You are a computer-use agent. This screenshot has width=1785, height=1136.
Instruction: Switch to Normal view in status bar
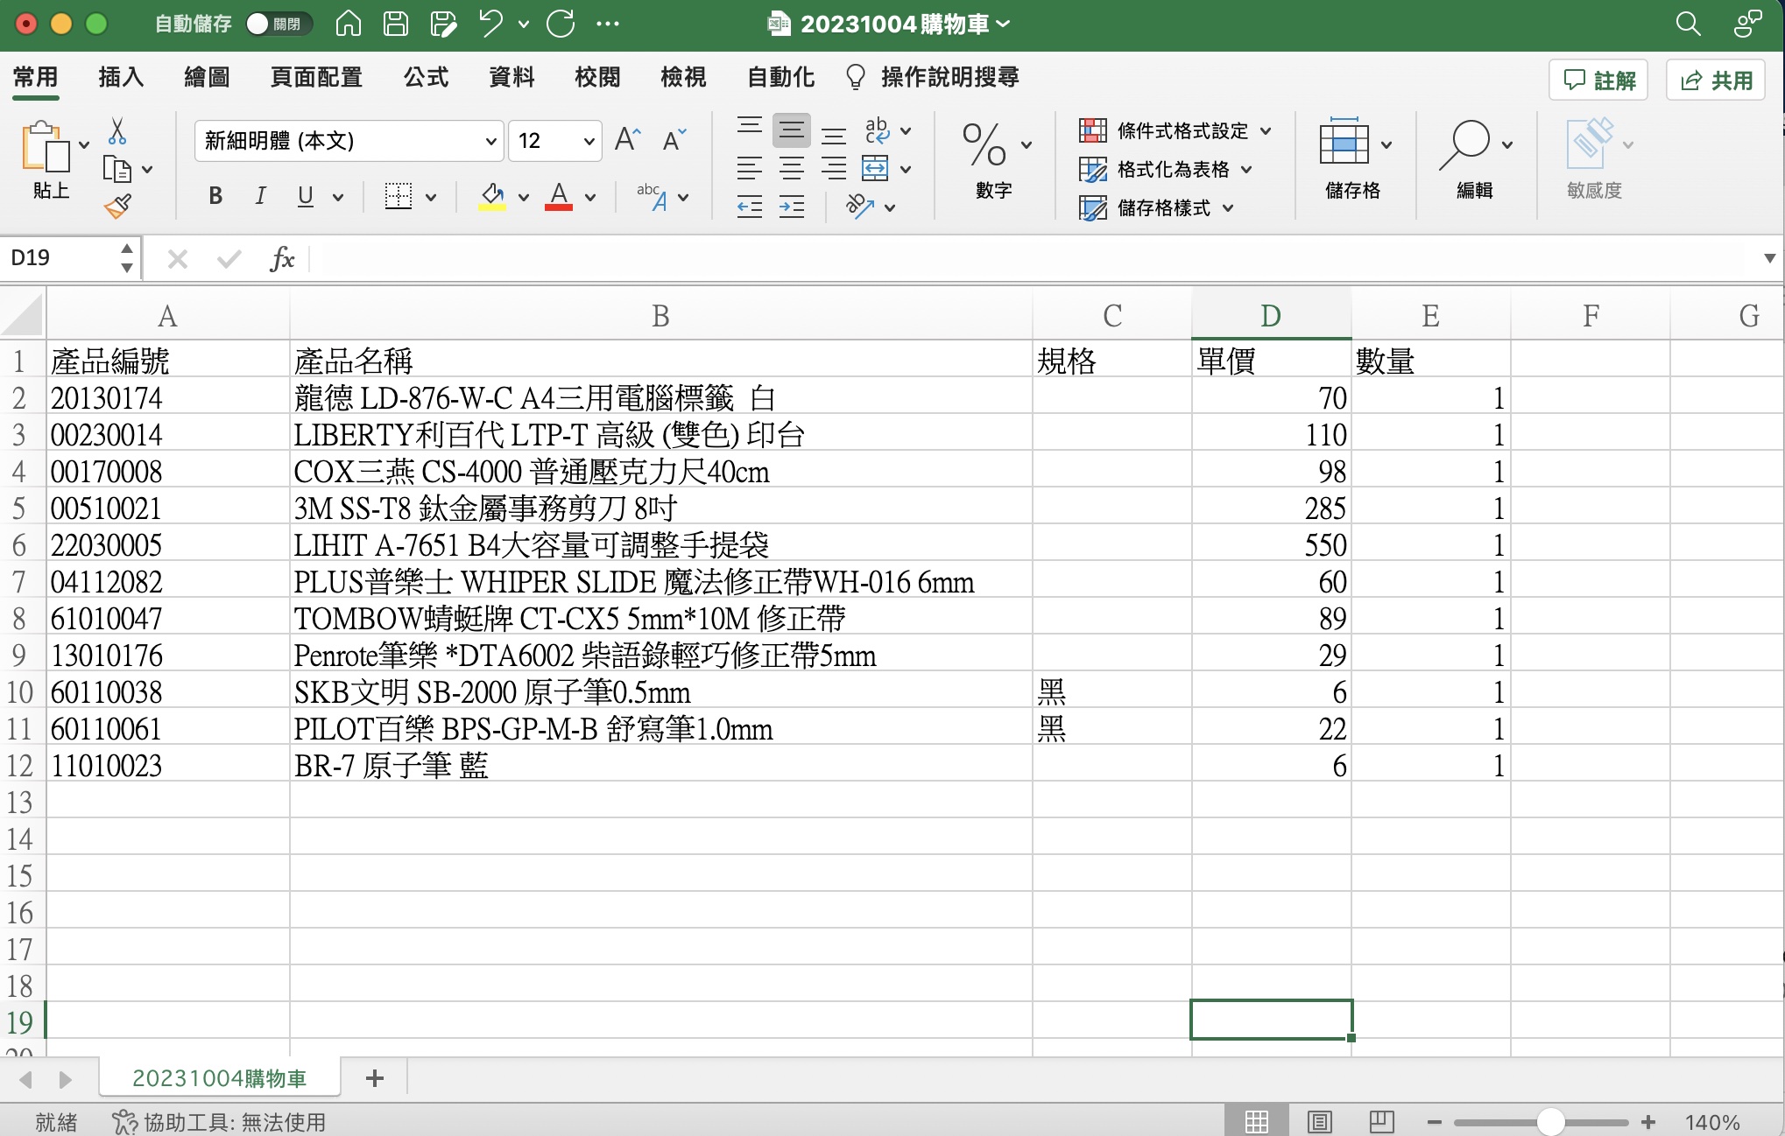(1257, 1122)
